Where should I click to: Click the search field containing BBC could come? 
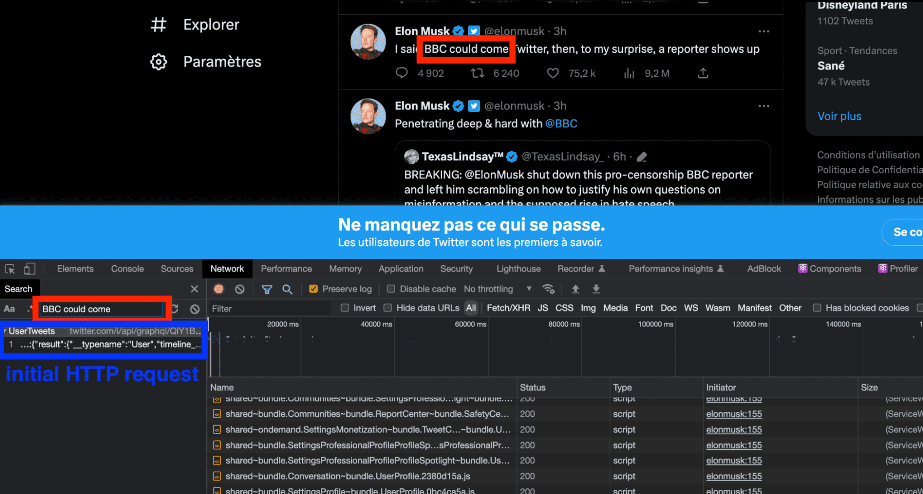(x=101, y=309)
